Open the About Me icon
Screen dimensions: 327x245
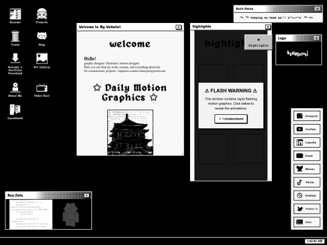(x=15, y=90)
